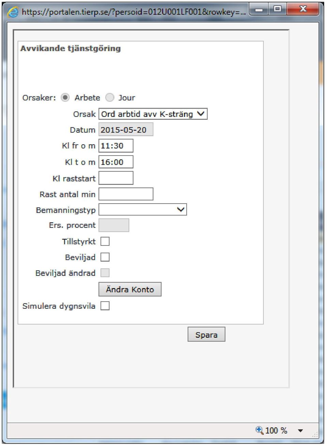Toggle the Beviljad checkbox

click(x=105, y=257)
